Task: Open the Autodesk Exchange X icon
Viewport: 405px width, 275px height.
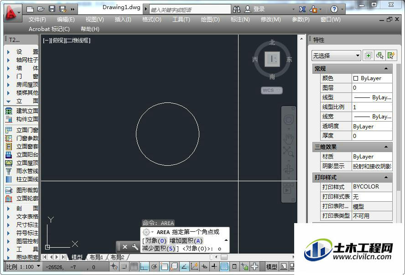Action: 302,9
